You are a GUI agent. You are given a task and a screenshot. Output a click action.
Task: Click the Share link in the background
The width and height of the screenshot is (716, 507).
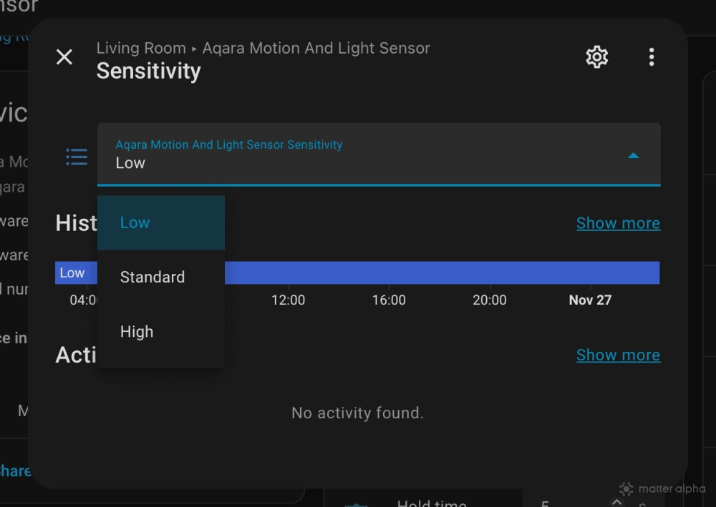pyautogui.click(x=14, y=471)
